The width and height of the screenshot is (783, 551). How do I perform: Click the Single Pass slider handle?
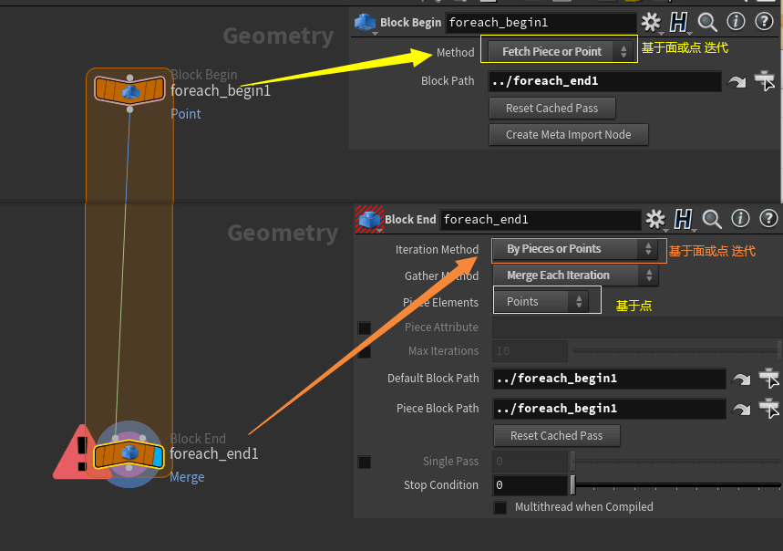[572, 462]
